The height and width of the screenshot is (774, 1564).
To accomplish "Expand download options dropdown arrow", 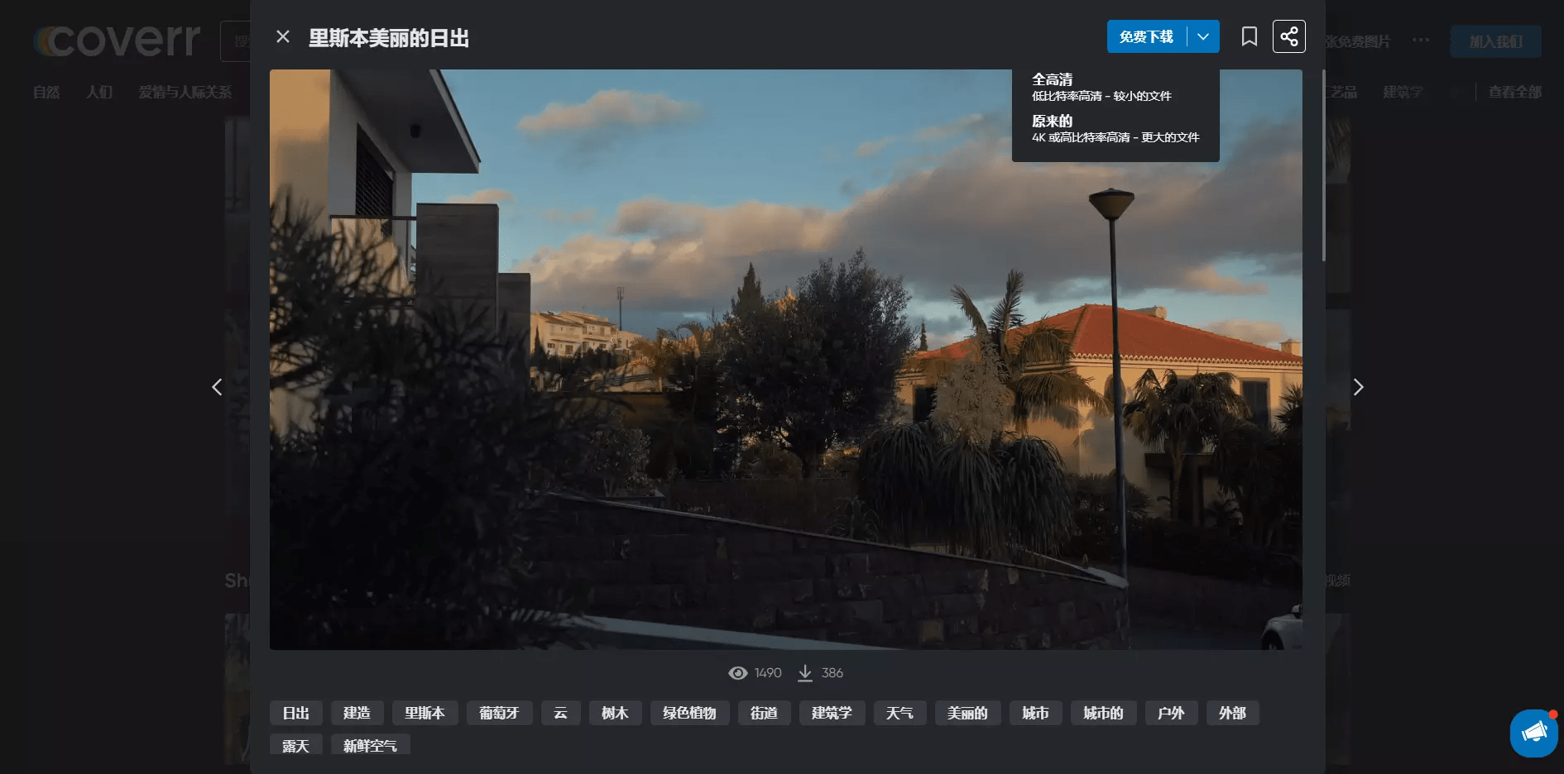I will (1203, 36).
